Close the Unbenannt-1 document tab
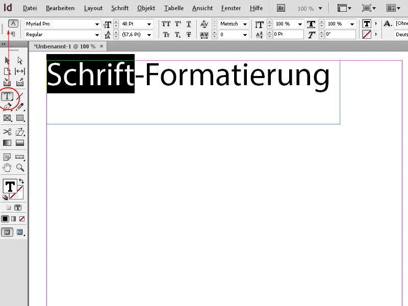This screenshot has height=306, width=408. [x=101, y=46]
